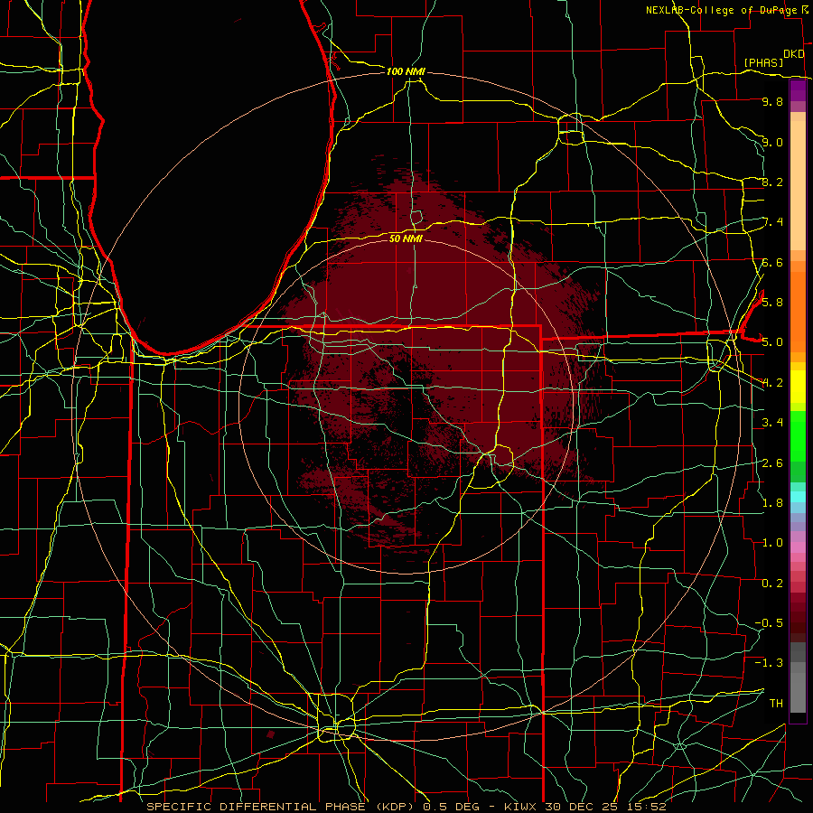Screen dimensions: 813x813
Task: Pick the cyan segment of color scale
Action: click(798, 497)
